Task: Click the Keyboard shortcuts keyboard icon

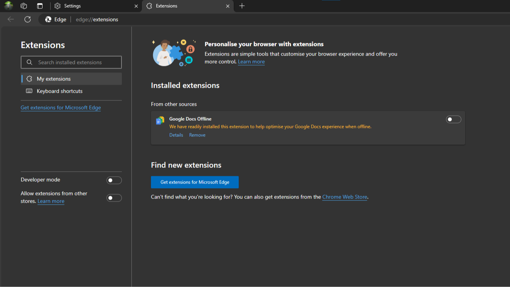Action: point(29,91)
